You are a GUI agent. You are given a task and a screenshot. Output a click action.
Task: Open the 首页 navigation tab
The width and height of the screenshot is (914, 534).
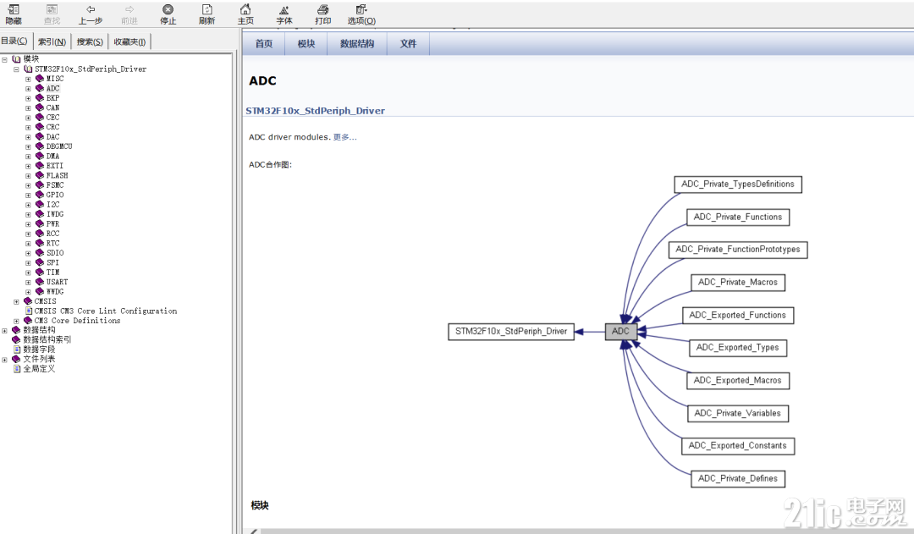(264, 44)
